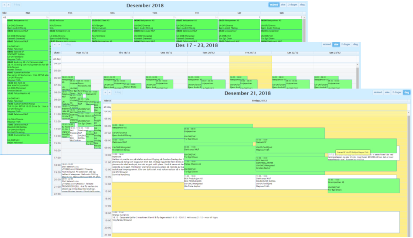Click 'Lør 22/12' column header in week view

pos(292,53)
